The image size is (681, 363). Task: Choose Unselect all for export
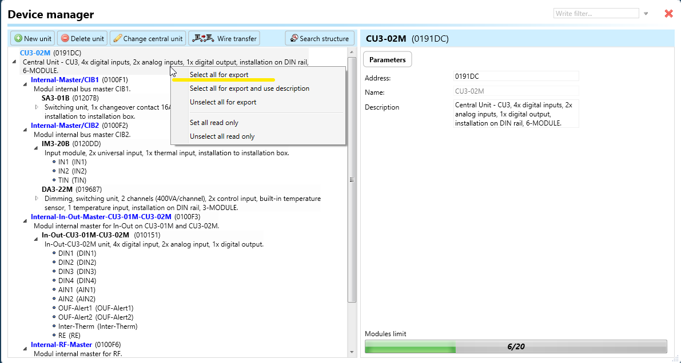[223, 102]
